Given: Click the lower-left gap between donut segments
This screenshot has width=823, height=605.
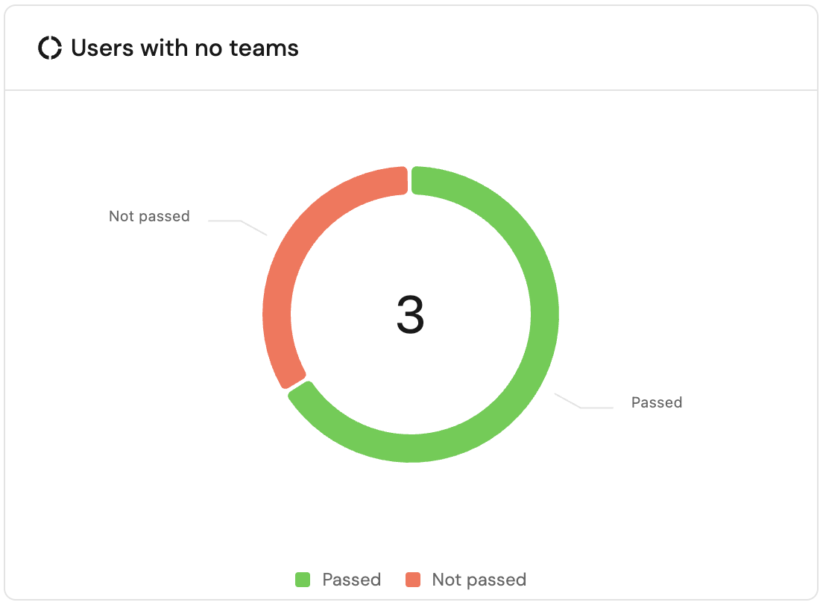Looking at the screenshot, I should click(x=297, y=386).
